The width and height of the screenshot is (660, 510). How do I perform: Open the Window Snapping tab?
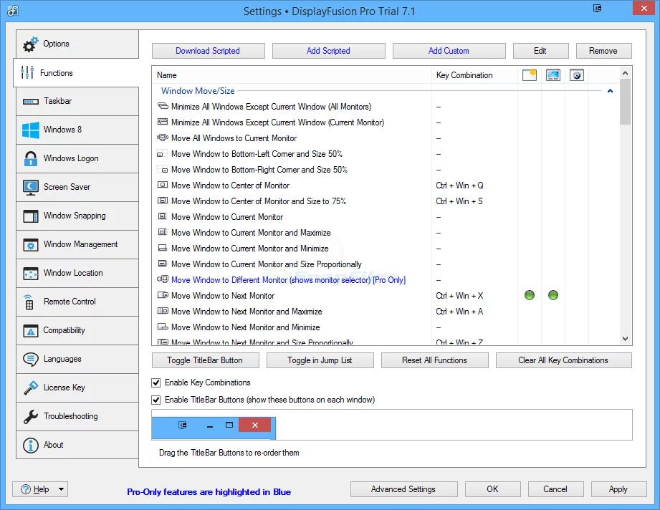point(76,216)
